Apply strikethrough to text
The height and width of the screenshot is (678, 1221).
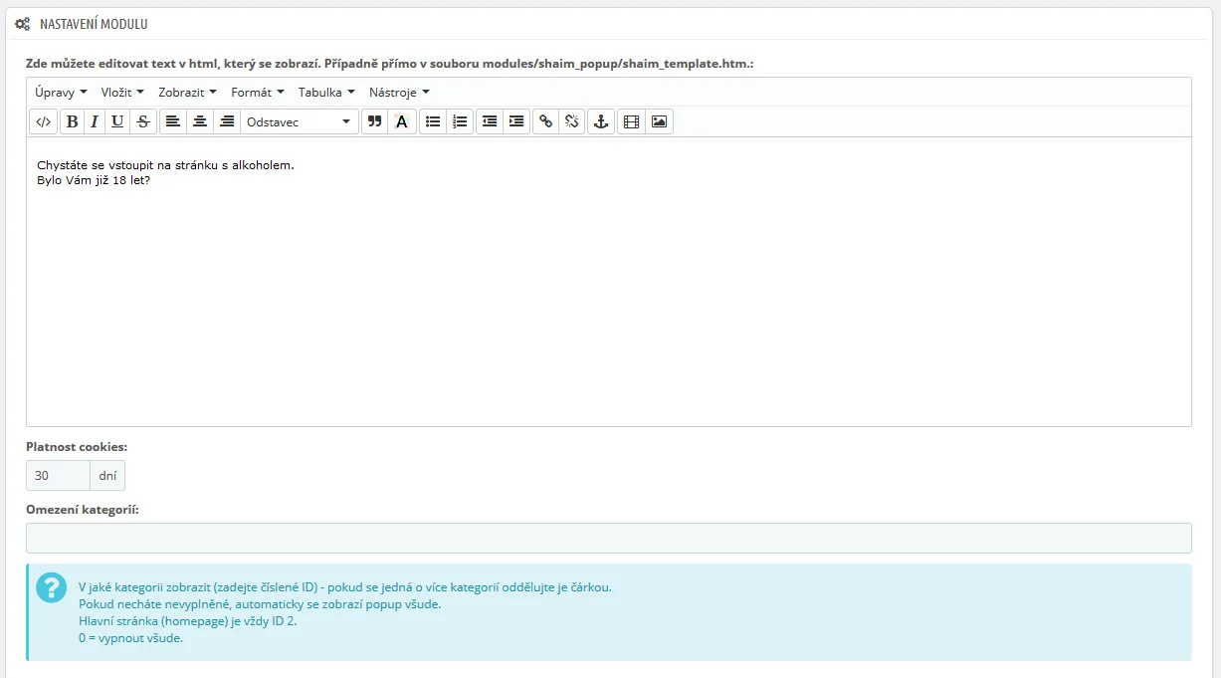tap(143, 121)
